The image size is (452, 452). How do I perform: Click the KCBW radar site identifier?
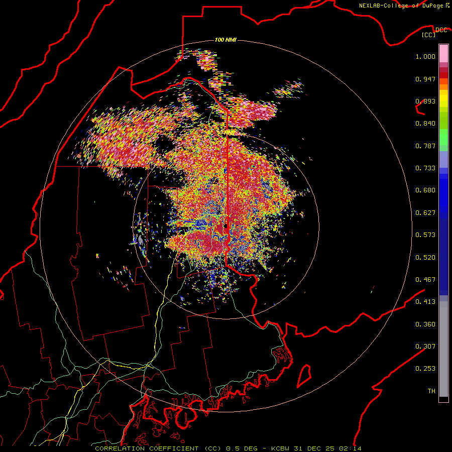tap(281, 448)
